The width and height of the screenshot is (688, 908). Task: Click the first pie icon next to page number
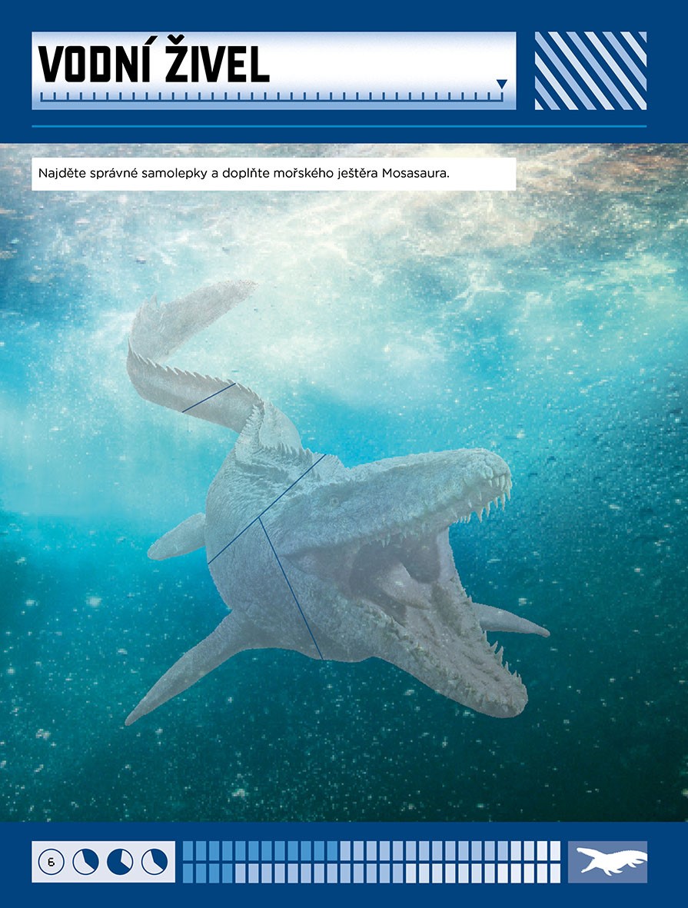85,862
